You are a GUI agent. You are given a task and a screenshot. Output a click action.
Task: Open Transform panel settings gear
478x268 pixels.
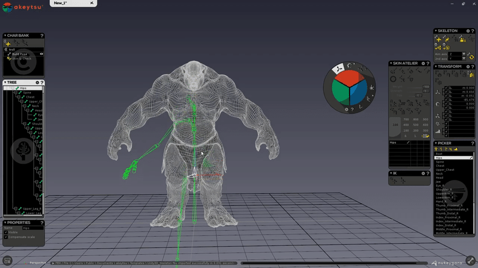coord(468,67)
